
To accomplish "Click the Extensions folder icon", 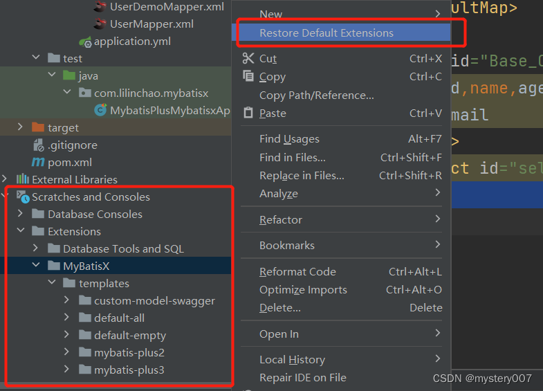I will pos(38,231).
